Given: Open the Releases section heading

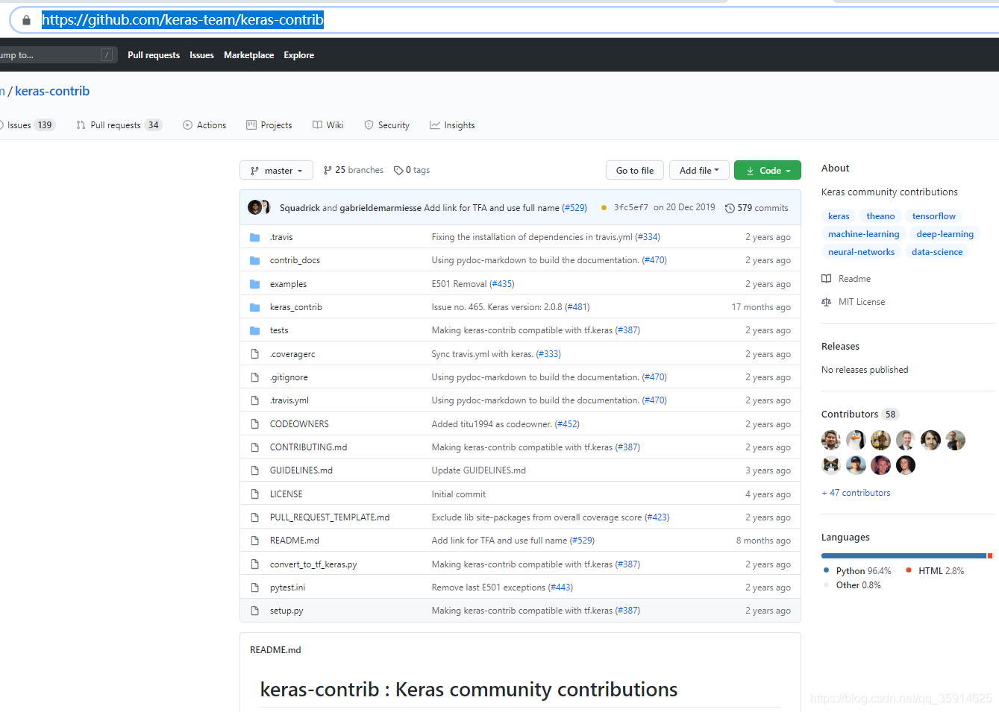Looking at the screenshot, I should pos(840,347).
